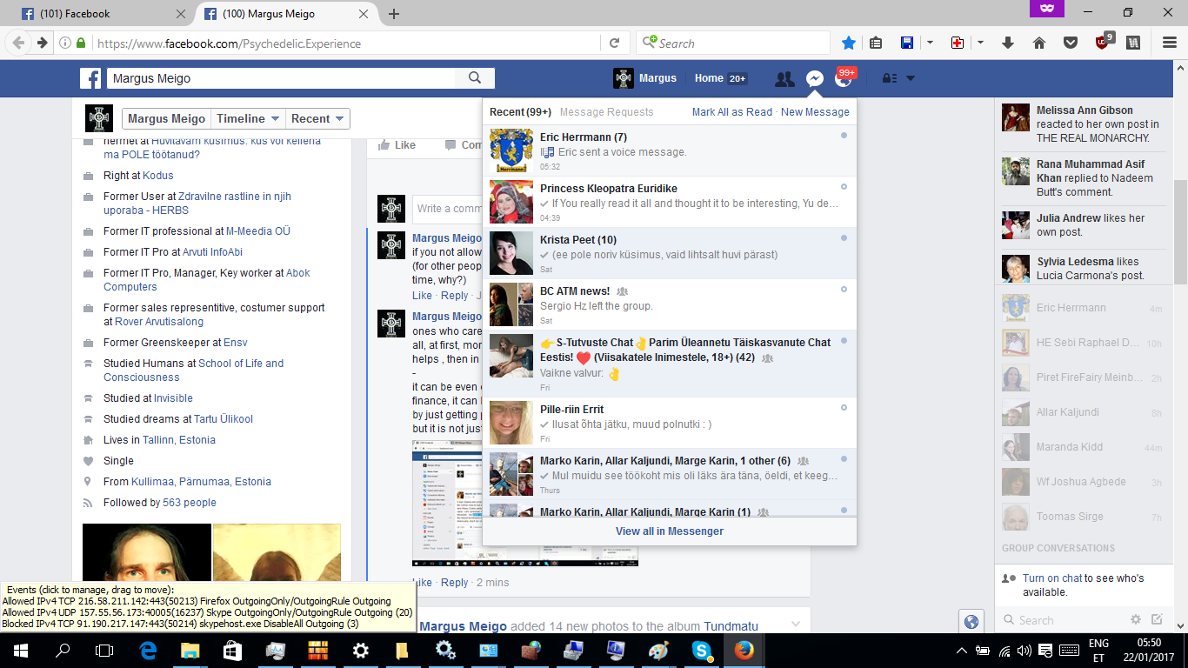Open BC ATM news! group conversation
The height and width of the screenshot is (668, 1188).
tap(670, 304)
